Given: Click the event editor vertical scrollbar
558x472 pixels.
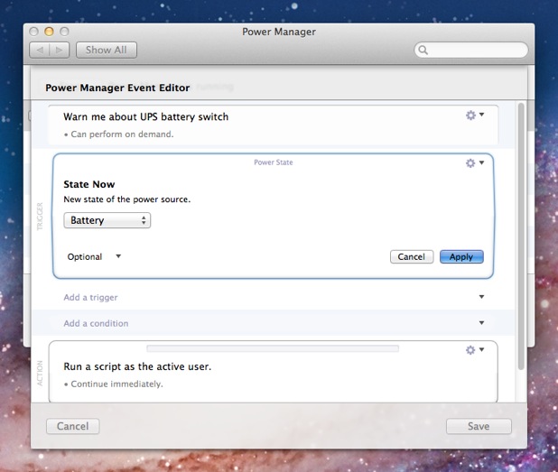Looking at the screenshot, I should 521,236.
